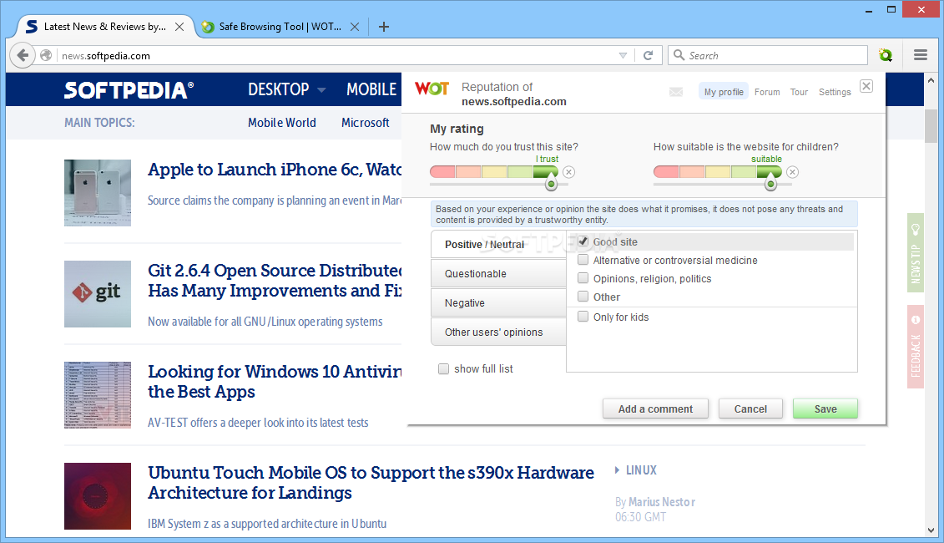Open the Apple to Launch iPhone 6c headline
944x543 pixels.
click(275, 170)
